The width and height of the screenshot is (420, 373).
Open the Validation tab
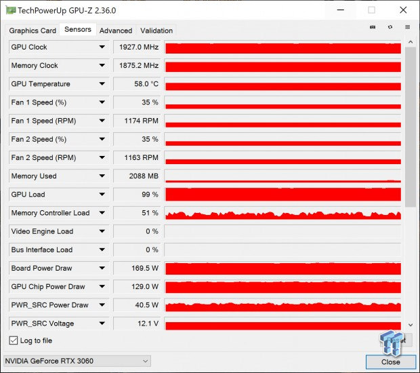coord(156,31)
